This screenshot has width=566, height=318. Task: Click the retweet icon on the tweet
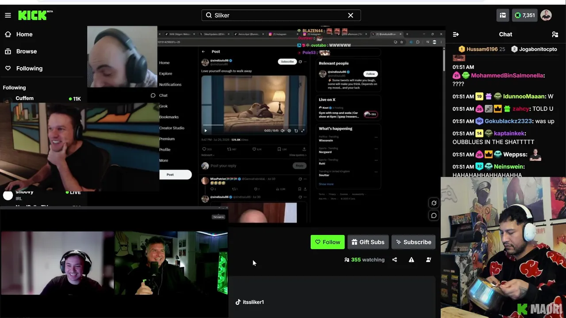coord(229,149)
